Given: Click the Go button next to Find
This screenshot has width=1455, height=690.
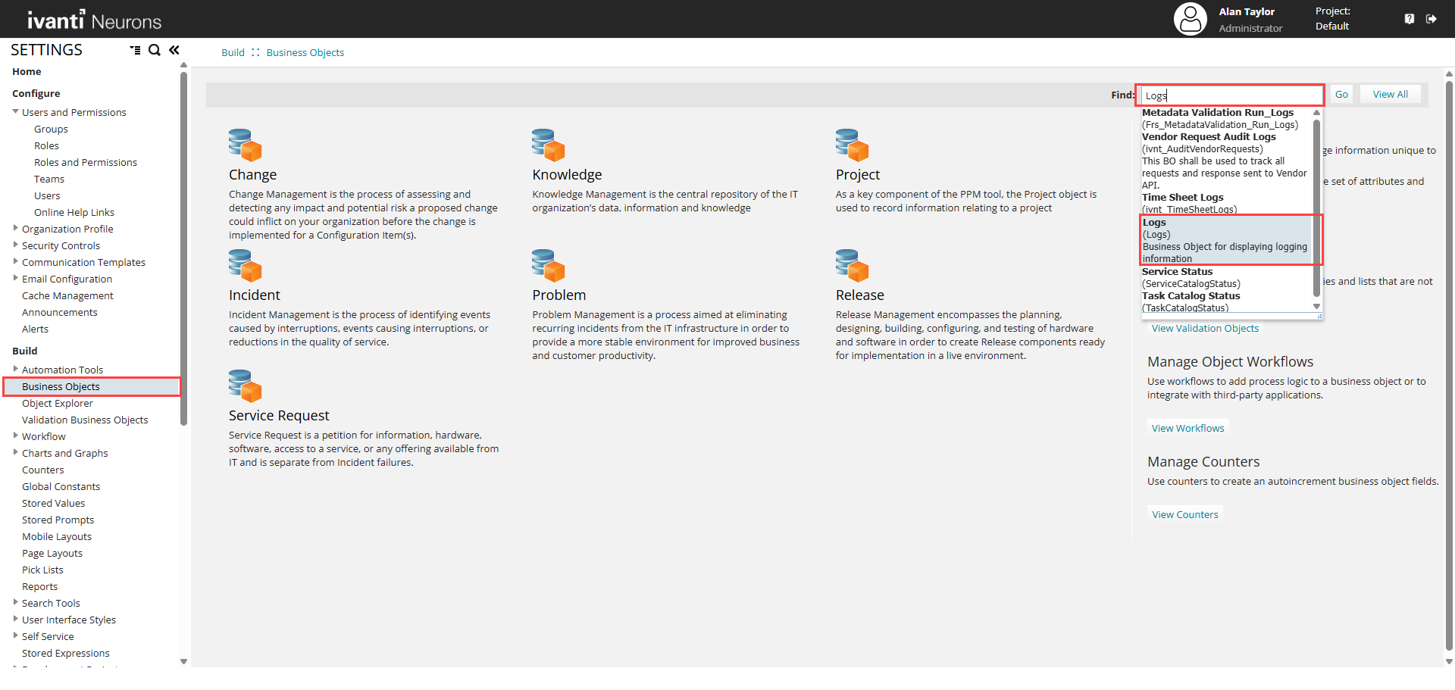Looking at the screenshot, I should (x=1341, y=94).
